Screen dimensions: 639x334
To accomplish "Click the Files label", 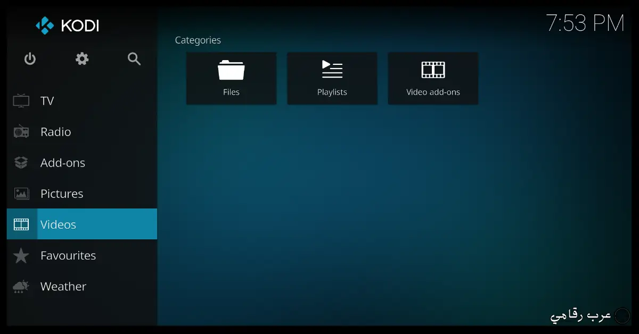I will pyautogui.click(x=231, y=91).
